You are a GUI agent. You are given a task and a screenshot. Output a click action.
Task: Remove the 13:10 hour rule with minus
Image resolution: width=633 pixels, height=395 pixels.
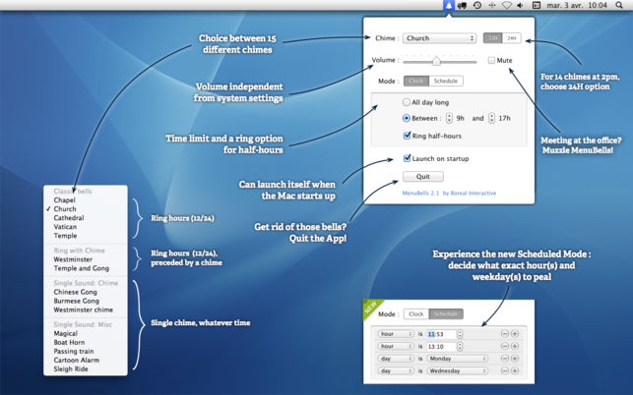[x=505, y=346]
